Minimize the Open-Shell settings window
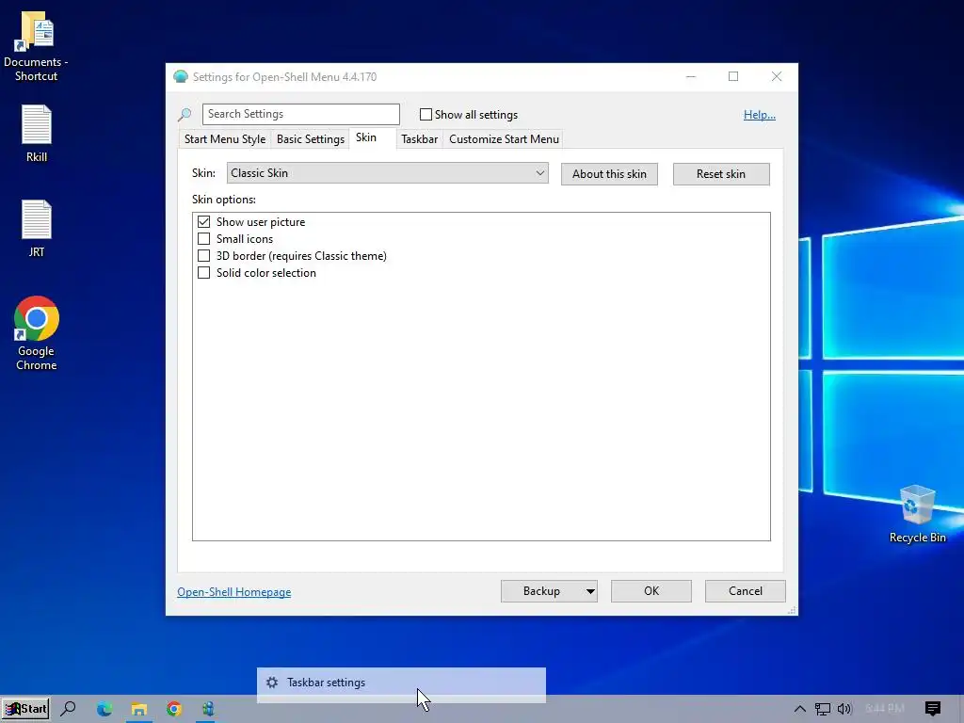Viewport: 964px width, 723px height. coord(691,76)
